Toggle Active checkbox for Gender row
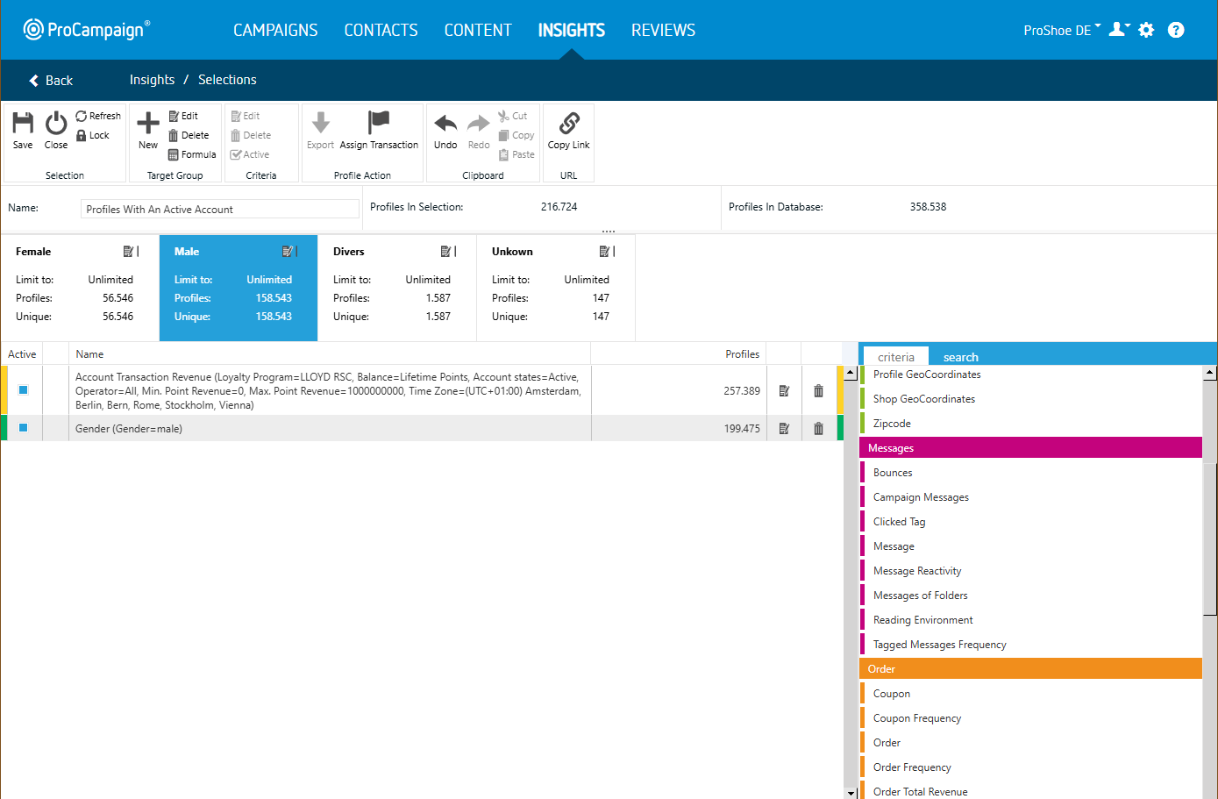1218x799 pixels. [24, 428]
